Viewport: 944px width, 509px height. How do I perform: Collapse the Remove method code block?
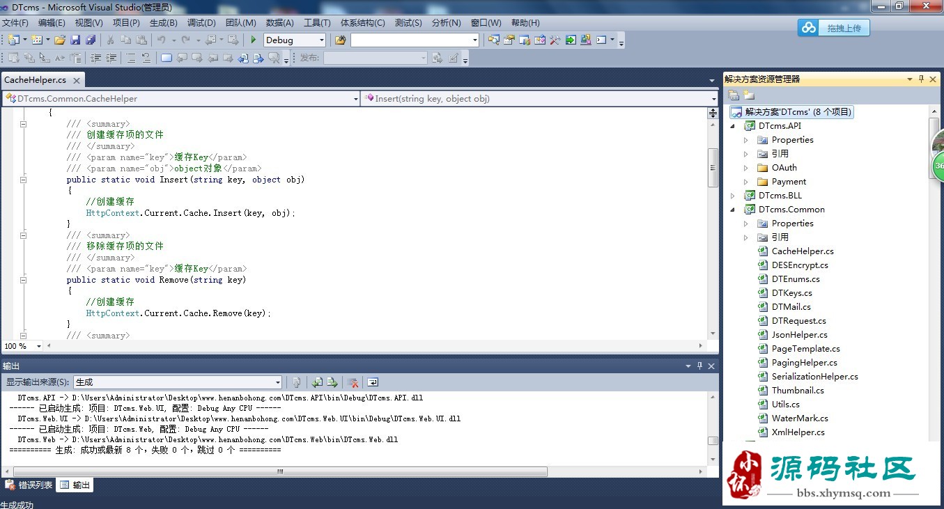pyautogui.click(x=23, y=280)
